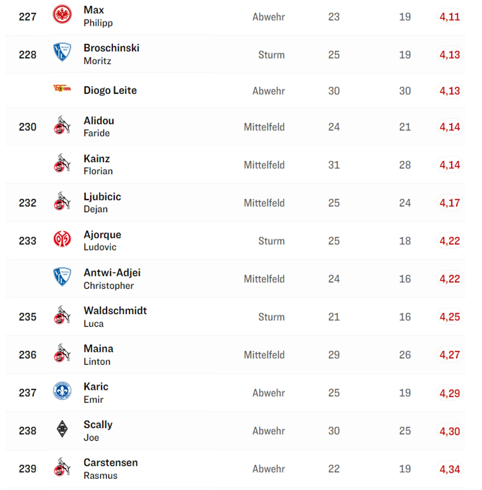Select the Union Berlin logo by Diogo Leite

[62, 88]
